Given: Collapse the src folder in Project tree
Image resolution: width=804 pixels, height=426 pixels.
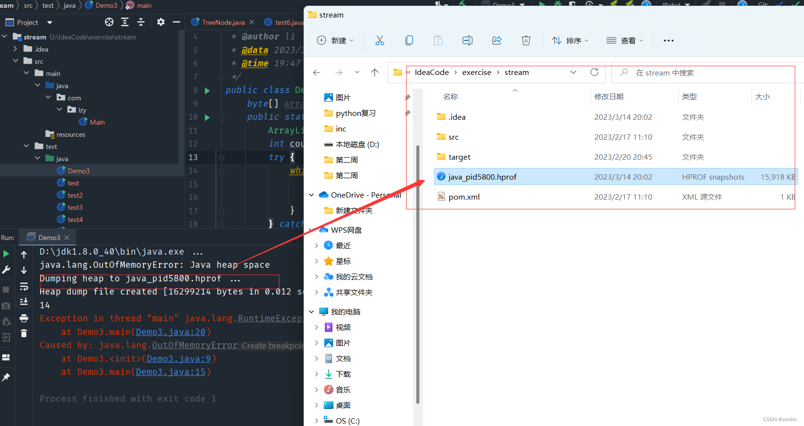Looking at the screenshot, I should (15, 61).
